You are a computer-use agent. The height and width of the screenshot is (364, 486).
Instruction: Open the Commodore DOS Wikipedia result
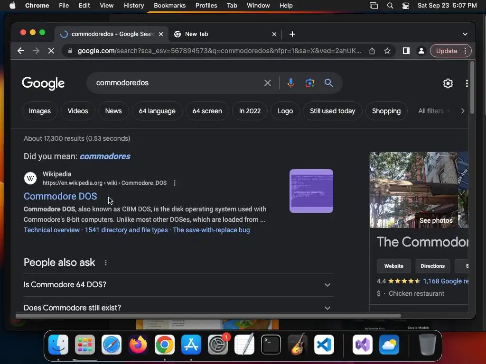click(60, 196)
